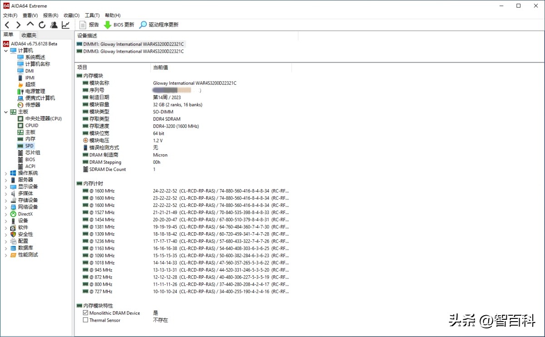This screenshot has width=545, height=337.
Task: Click the Forward navigation arrow
Action: (19, 25)
